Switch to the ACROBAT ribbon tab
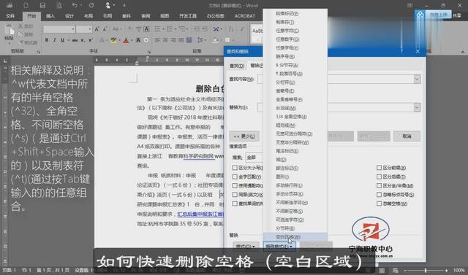The height and width of the screenshot is (275, 468). point(245,16)
